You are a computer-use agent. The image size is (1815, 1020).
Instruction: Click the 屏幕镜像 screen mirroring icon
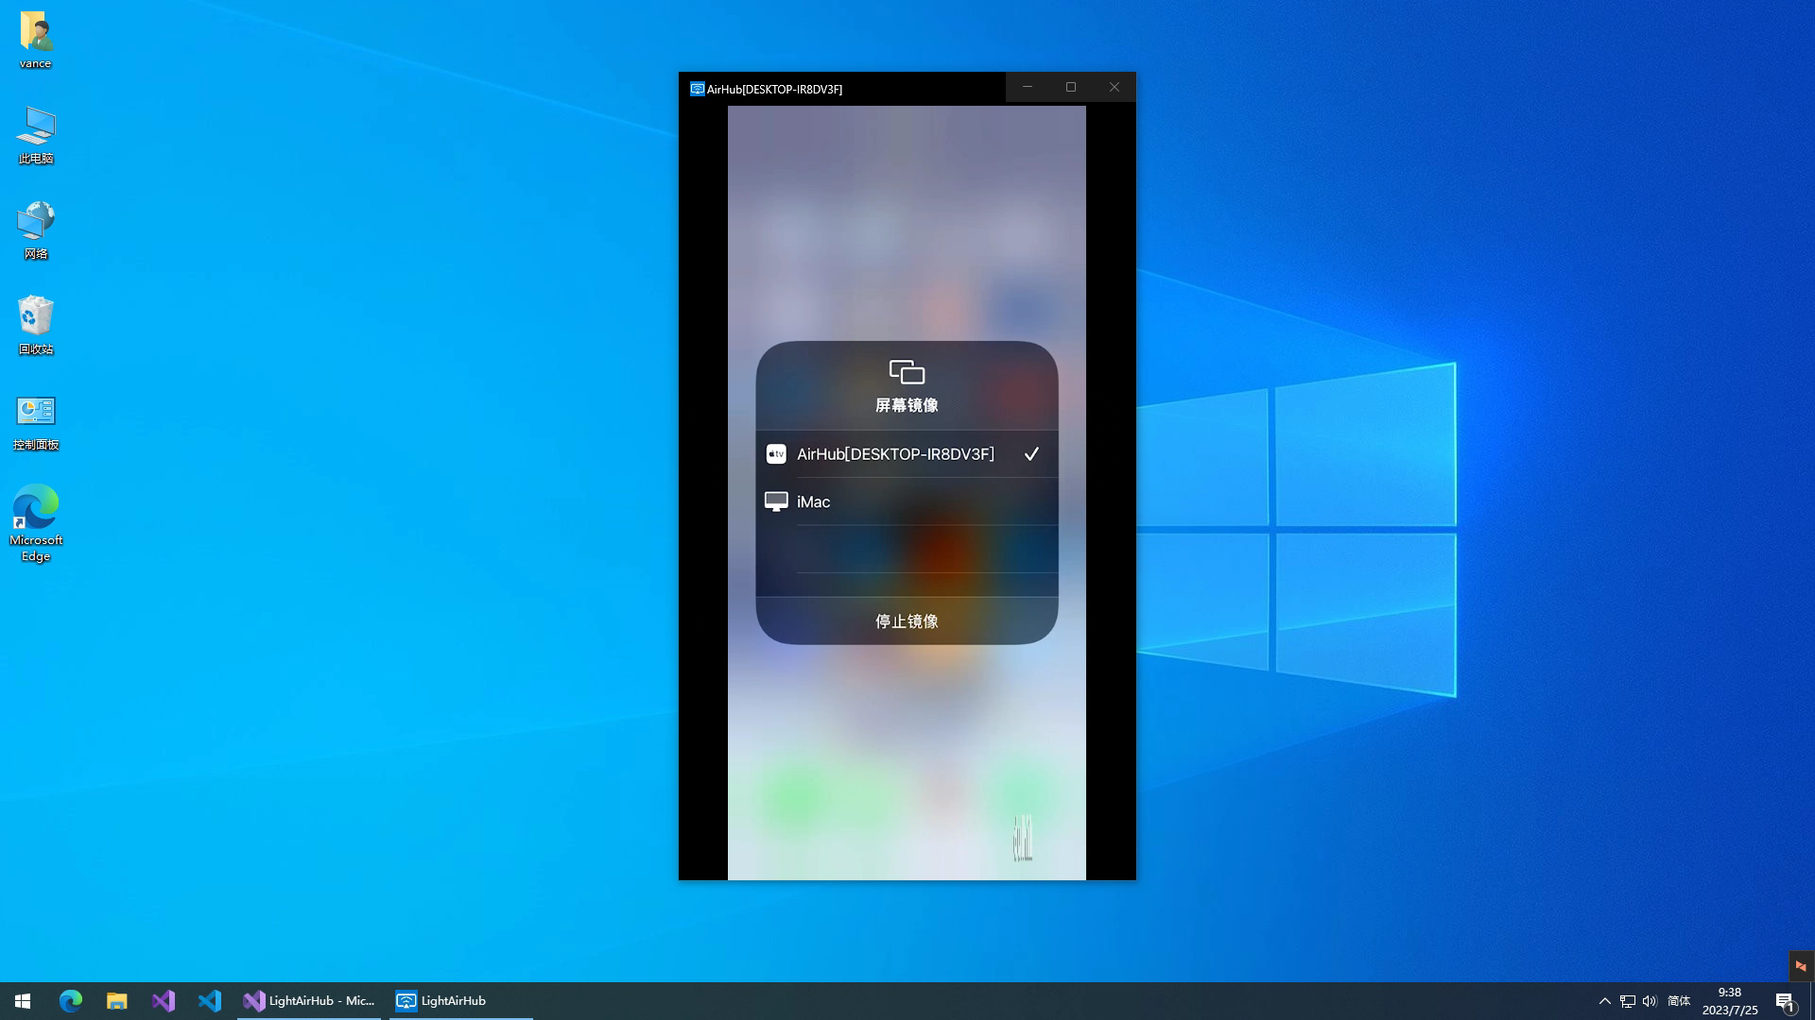[x=907, y=372]
